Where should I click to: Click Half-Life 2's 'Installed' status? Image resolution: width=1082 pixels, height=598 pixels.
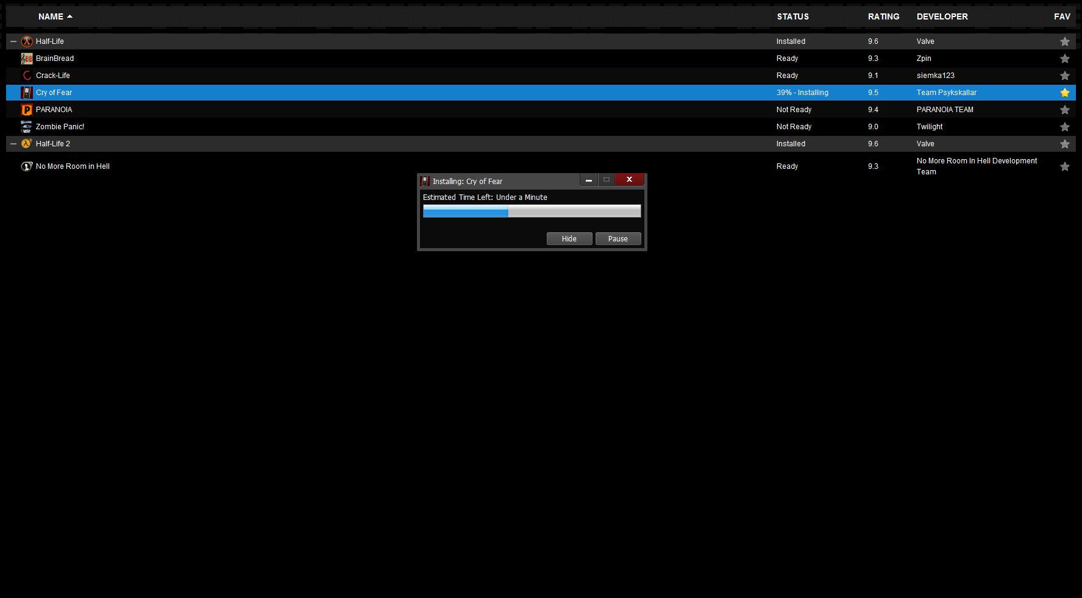pyautogui.click(x=791, y=144)
